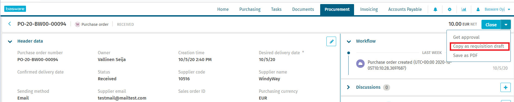Choose Save as PDF option
The height and width of the screenshot is (102, 514).
tap(465, 56)
